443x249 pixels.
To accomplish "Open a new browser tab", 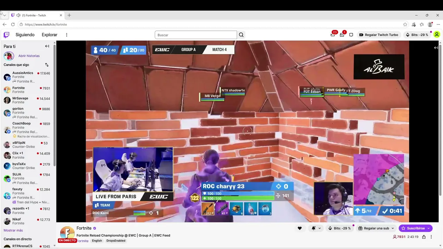I will [x=69, y=15].
